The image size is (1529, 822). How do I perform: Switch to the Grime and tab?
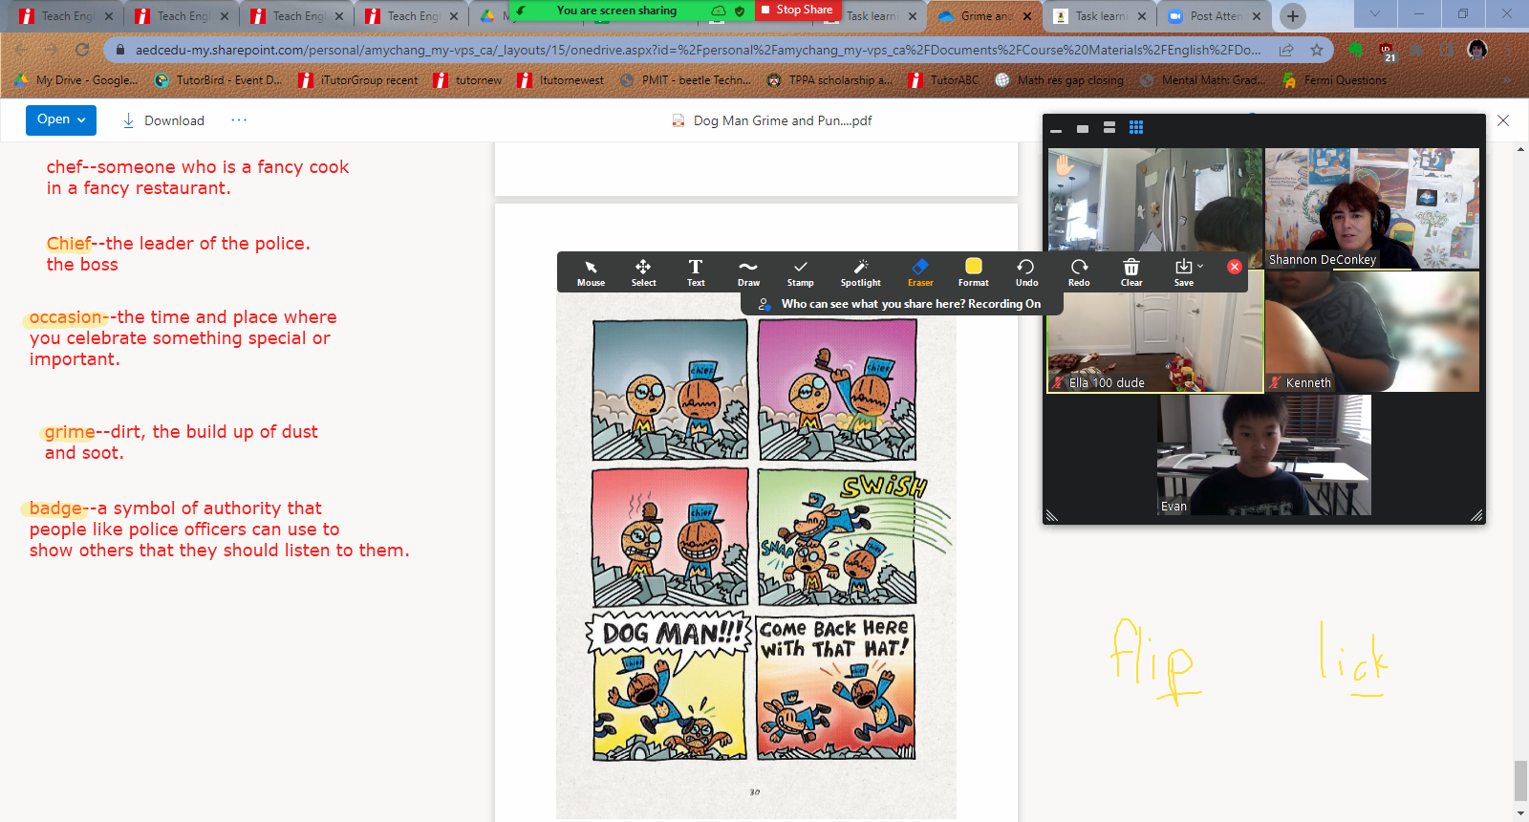tap(984, 16)
